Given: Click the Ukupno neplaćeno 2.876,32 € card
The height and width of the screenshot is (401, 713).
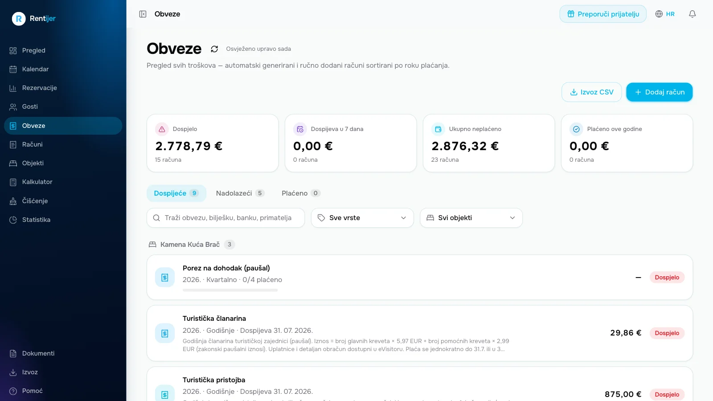Looking at the screenshot, I should click(x=489, y=143).
